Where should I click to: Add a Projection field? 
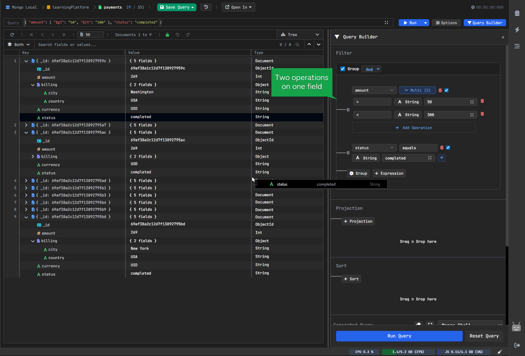[358, 221]
